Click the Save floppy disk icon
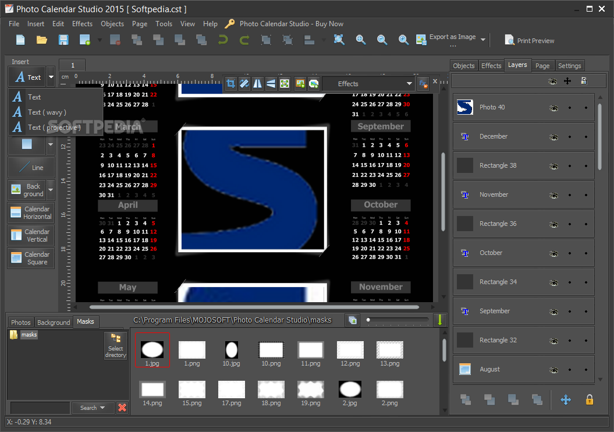 [63, 40]
